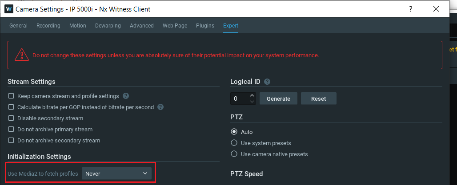The height and width of the screenshot is (185, 457).
Task: Check Do not archive primary stream
Action: click(x=11, y=129)
